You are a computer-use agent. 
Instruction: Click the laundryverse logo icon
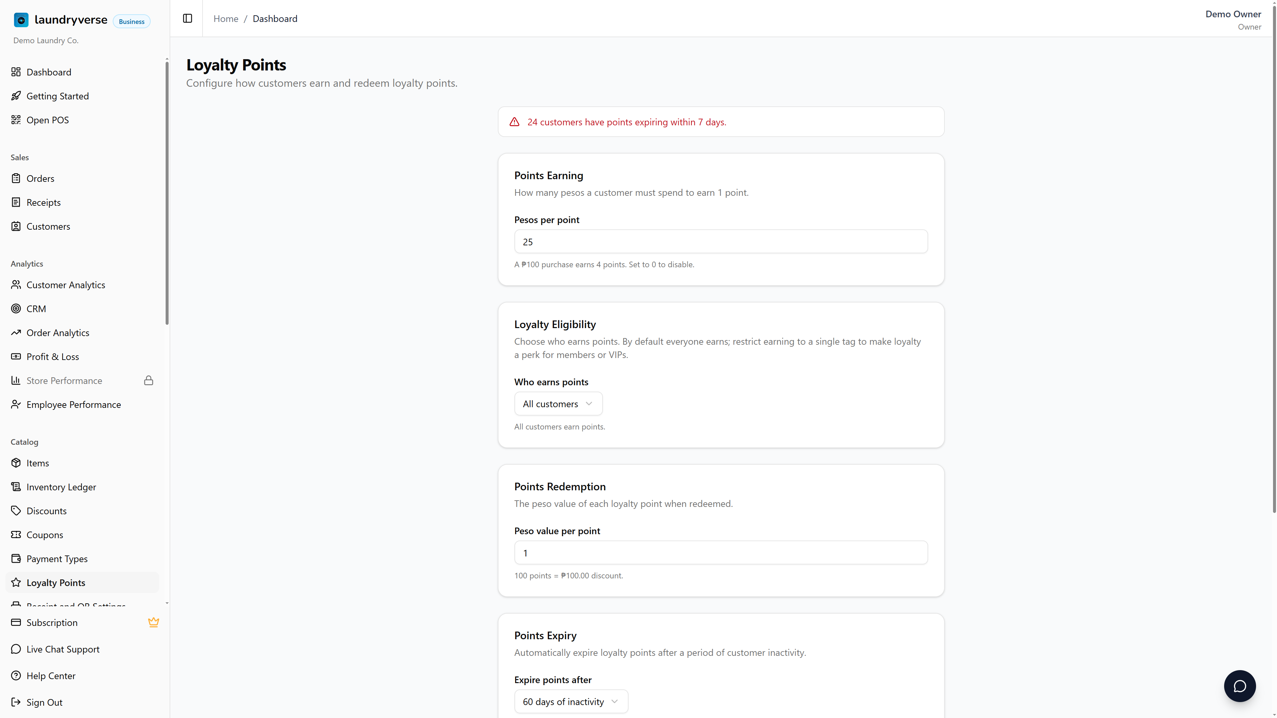pos(21,20)
